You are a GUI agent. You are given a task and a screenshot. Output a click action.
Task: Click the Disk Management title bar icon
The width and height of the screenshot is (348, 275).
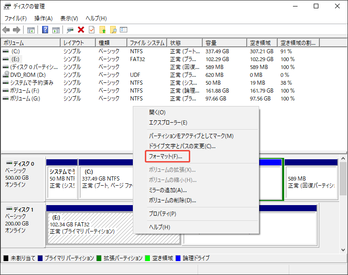point(7,6)
